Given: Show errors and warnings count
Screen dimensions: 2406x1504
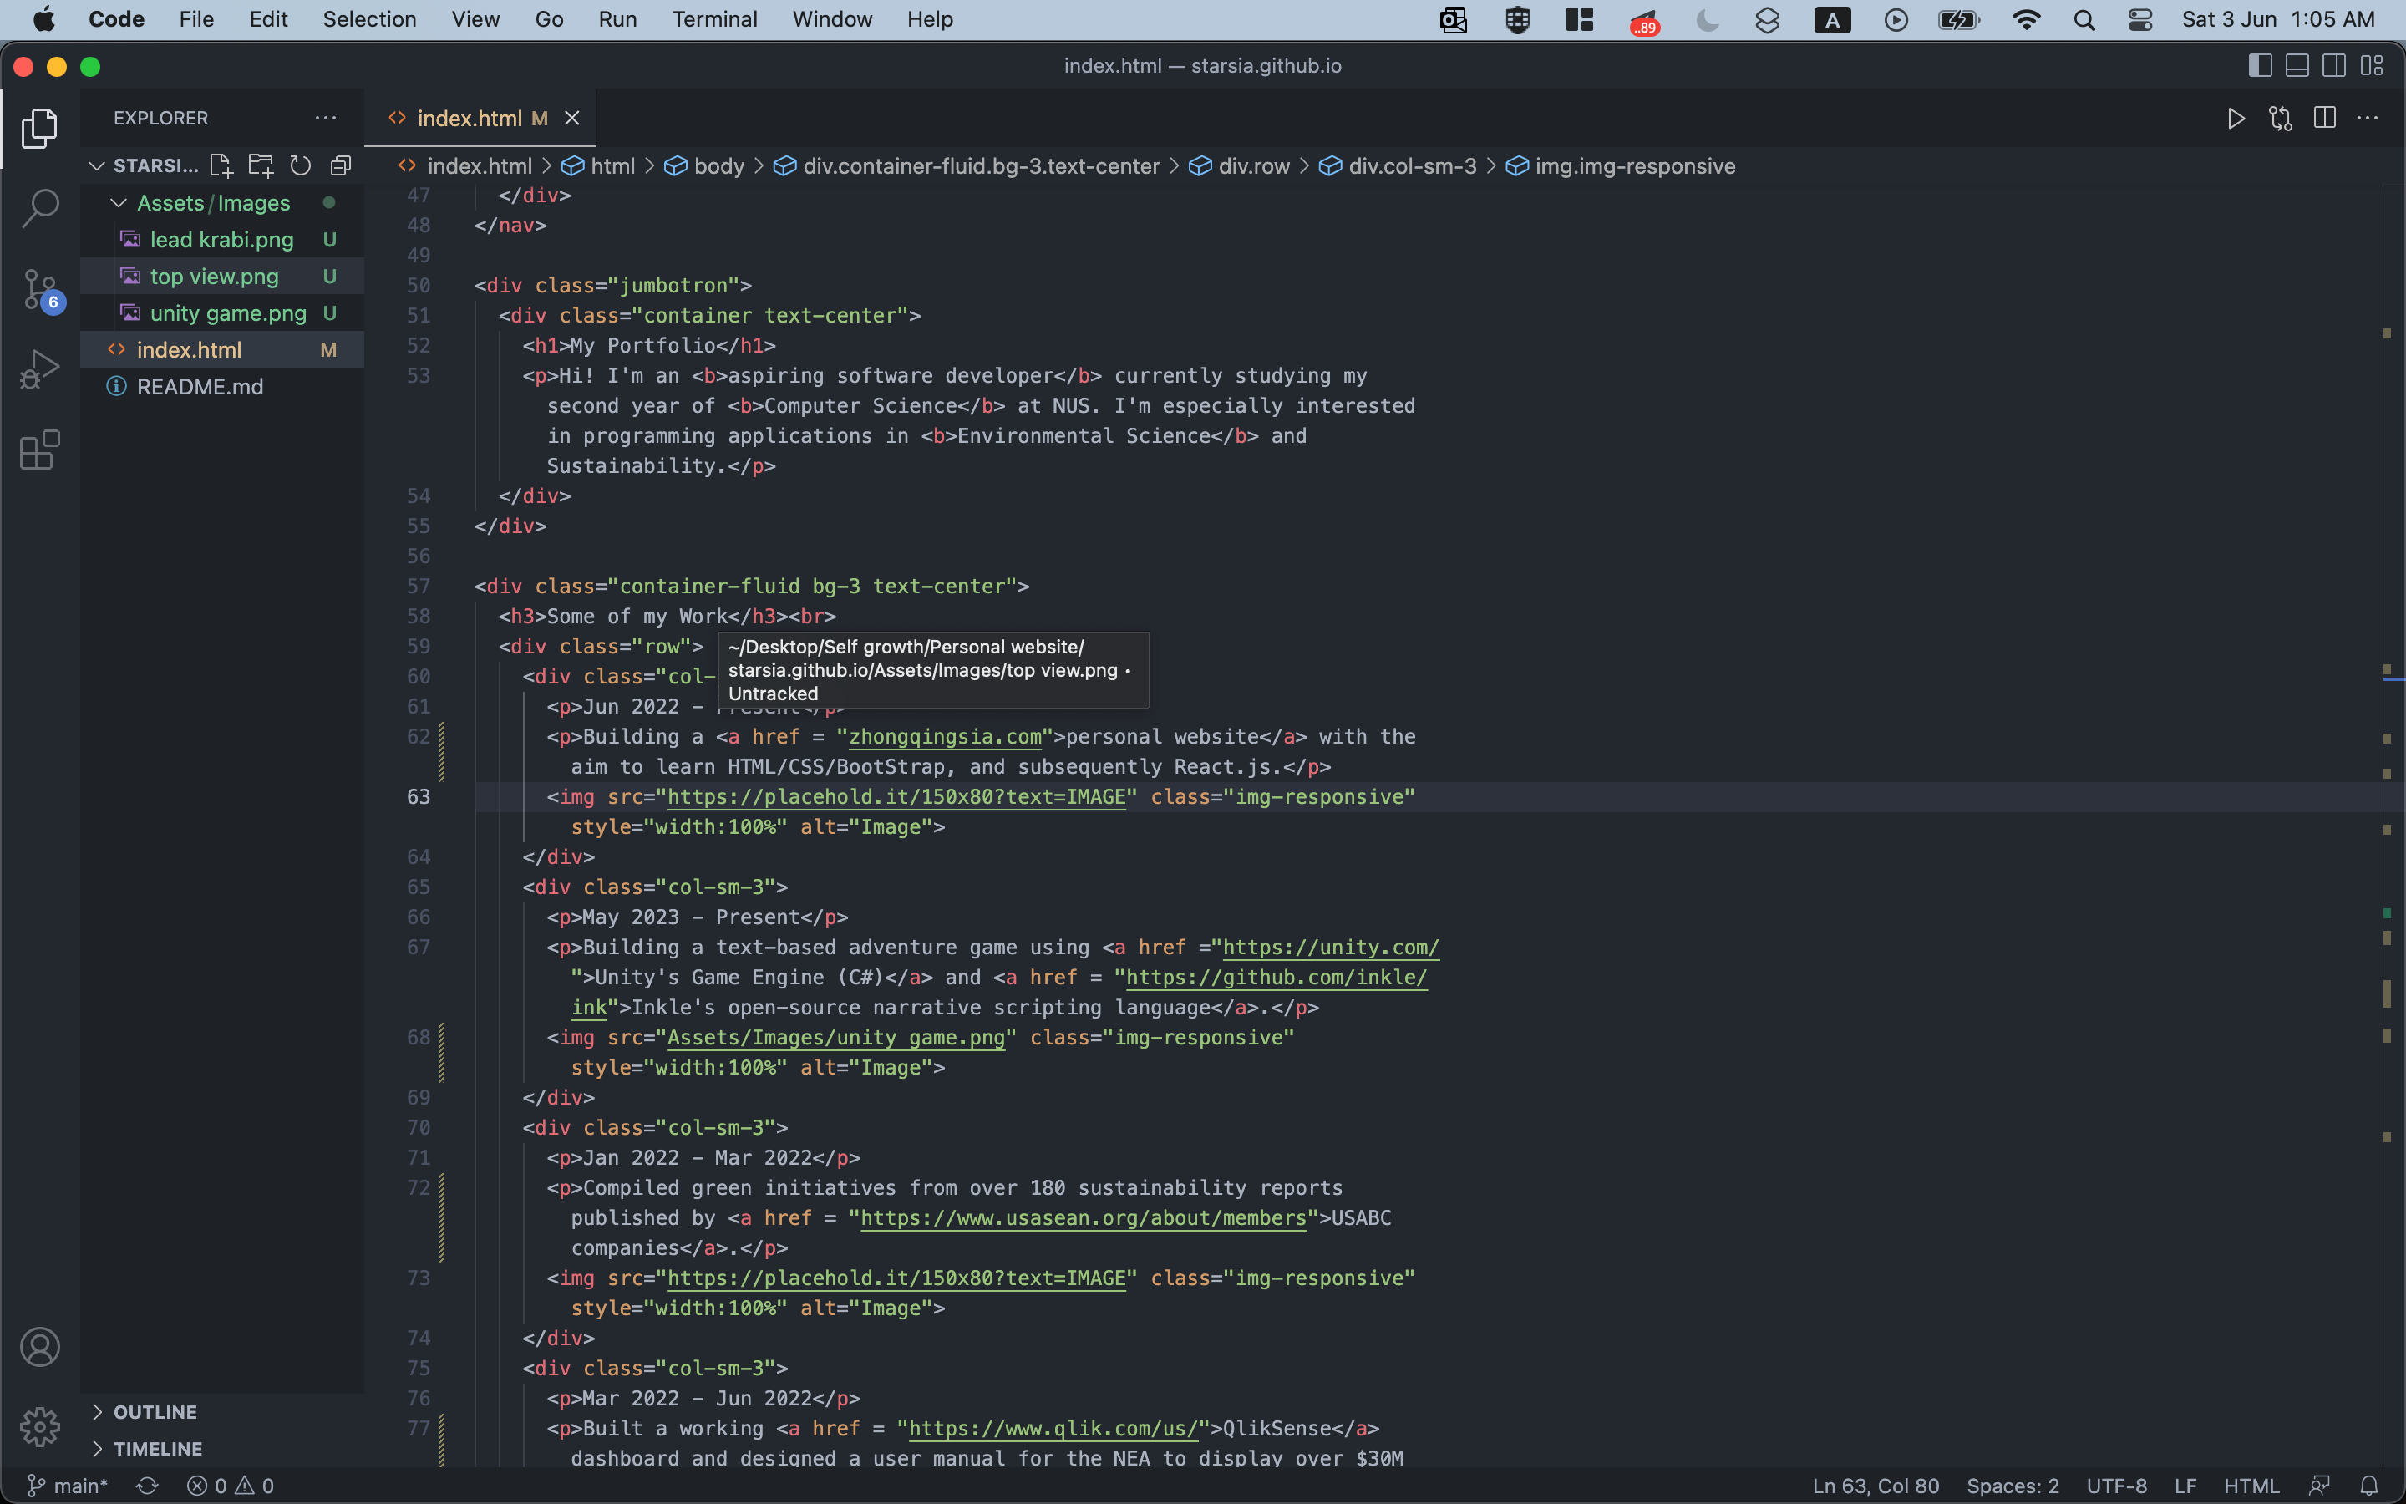Looking at the screenshot, I should pyautogui.click(x=230, y=1485).
